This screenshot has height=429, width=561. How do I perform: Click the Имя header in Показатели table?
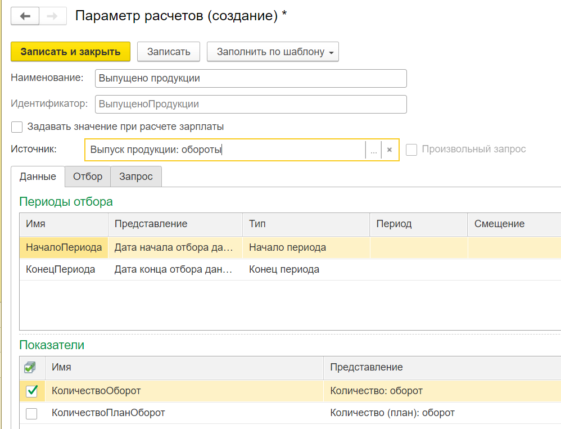tap(184, 368)
